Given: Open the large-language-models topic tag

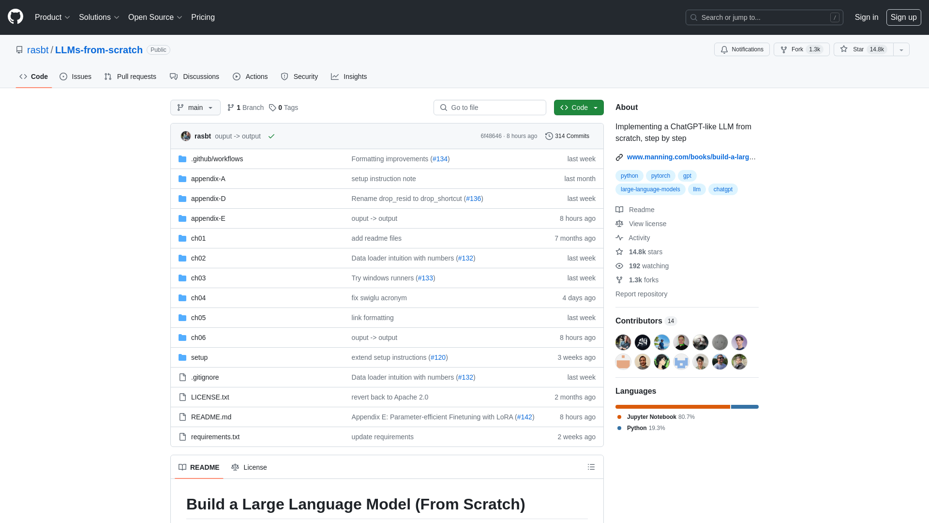Looking at the screenshot, I should click(650, 189).
